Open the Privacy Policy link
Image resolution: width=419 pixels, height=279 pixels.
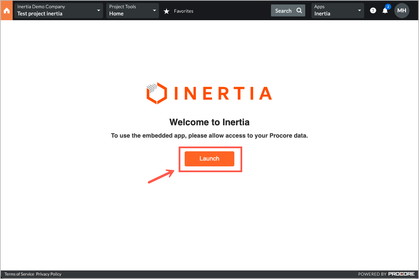49,274
